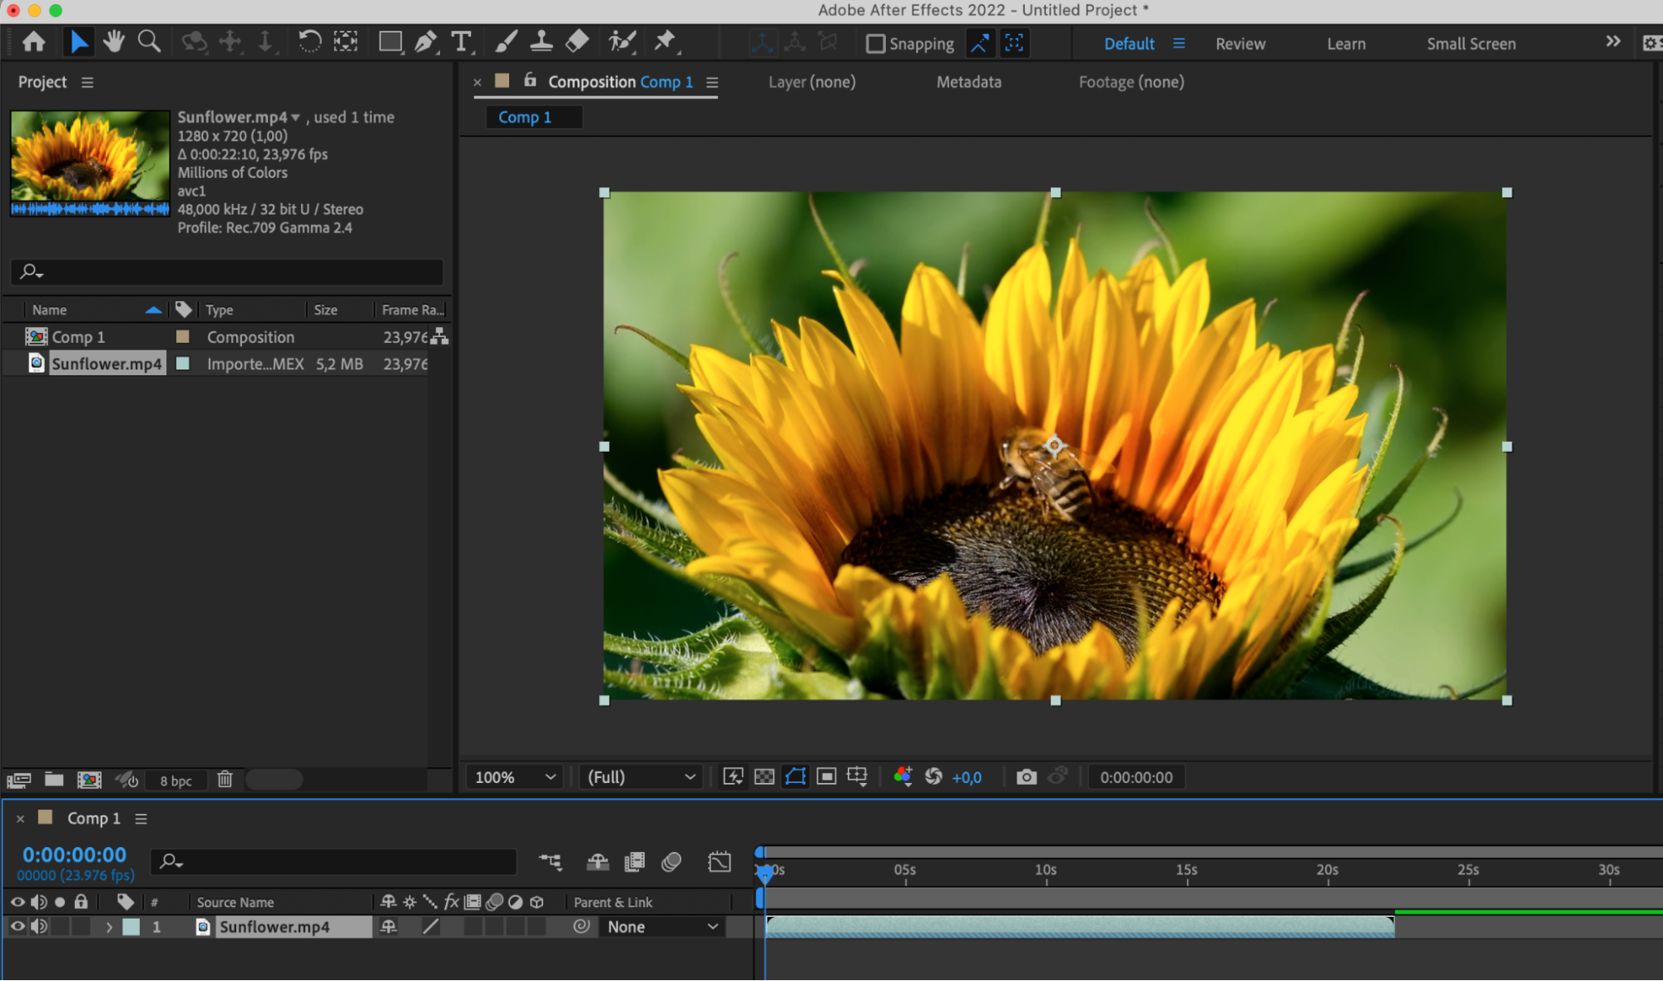Image resolution: width=1663 pixels, height=981 pixels.
Task: Switch to the Review workspace
Action: pyautogui.click(x=1240, y=43)
